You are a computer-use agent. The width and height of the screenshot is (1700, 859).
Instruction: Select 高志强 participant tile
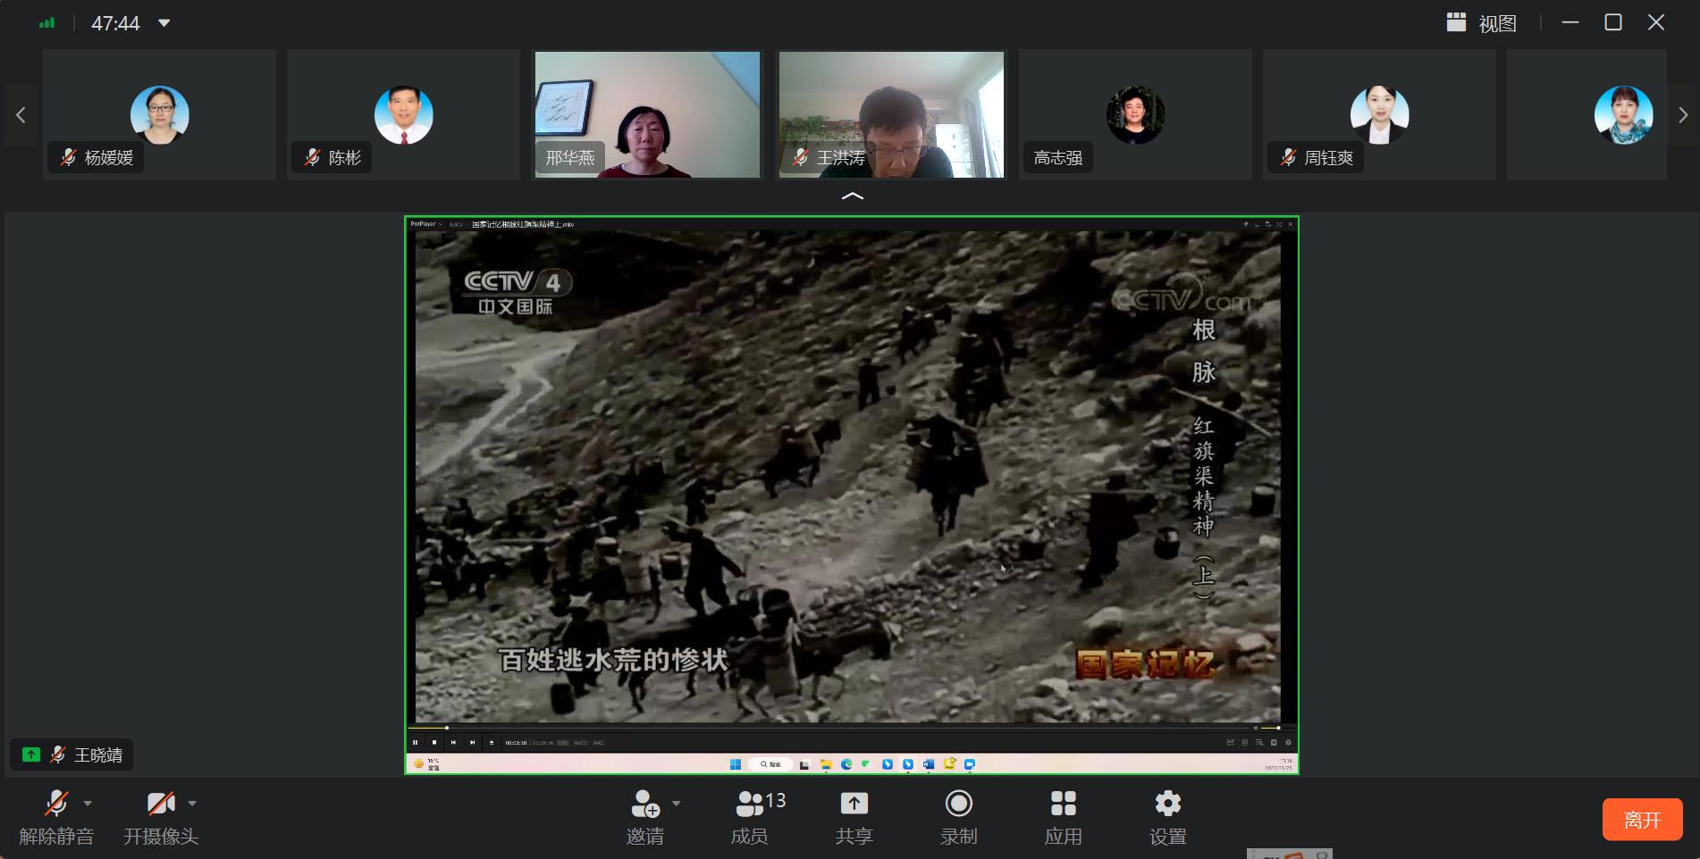click(1135, 115)
